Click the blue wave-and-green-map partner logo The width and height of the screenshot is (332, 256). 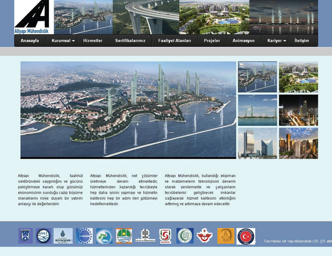coord(104,236)
